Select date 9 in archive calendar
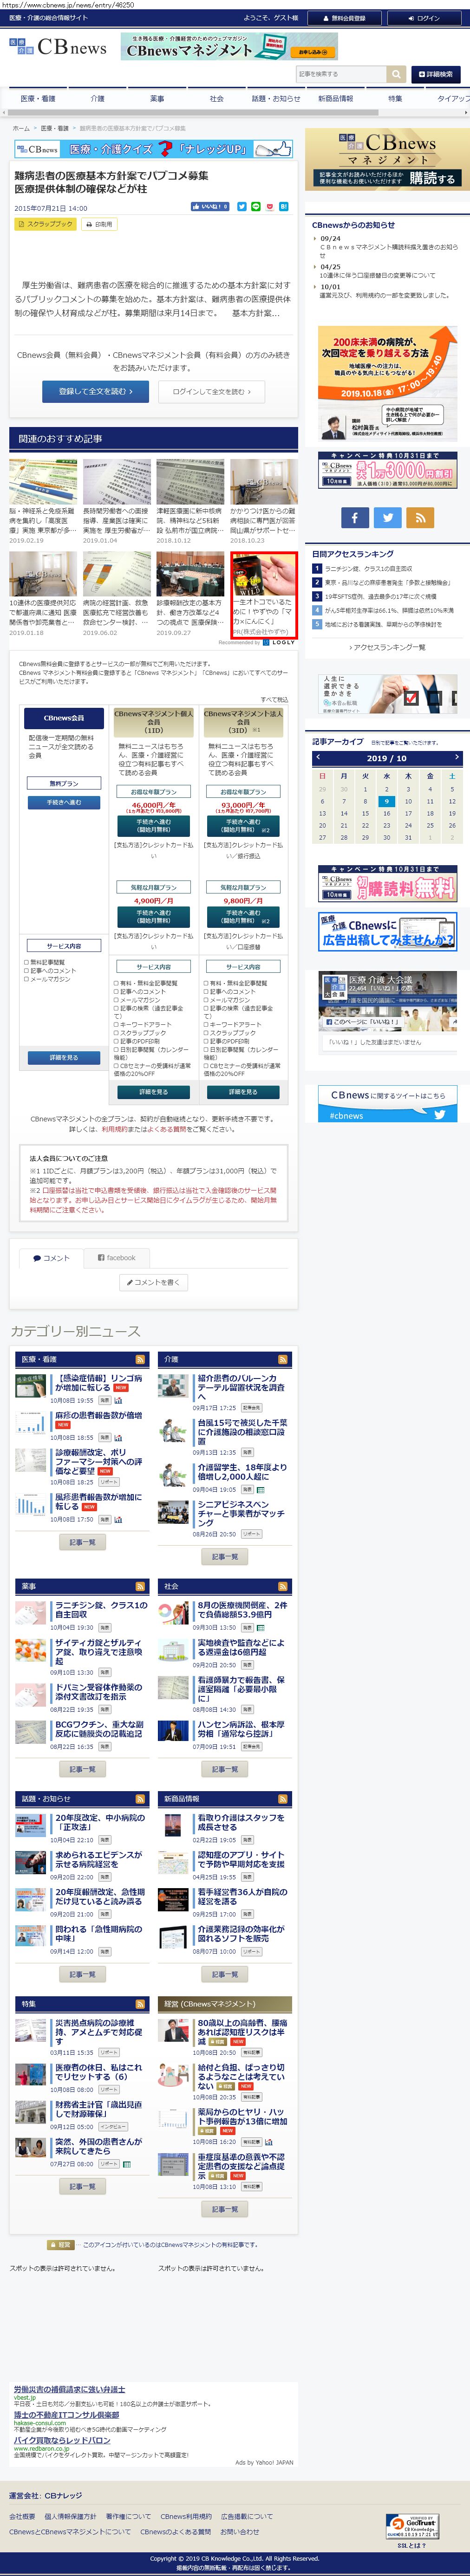Viewport: 470px width, 2576px height. coord(387,802)
